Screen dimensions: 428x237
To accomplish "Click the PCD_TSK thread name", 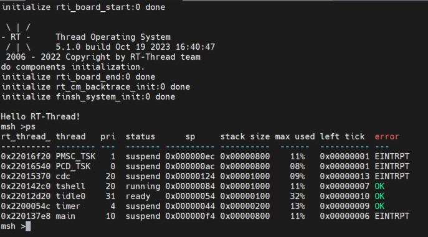I will [x=73, y=167].
